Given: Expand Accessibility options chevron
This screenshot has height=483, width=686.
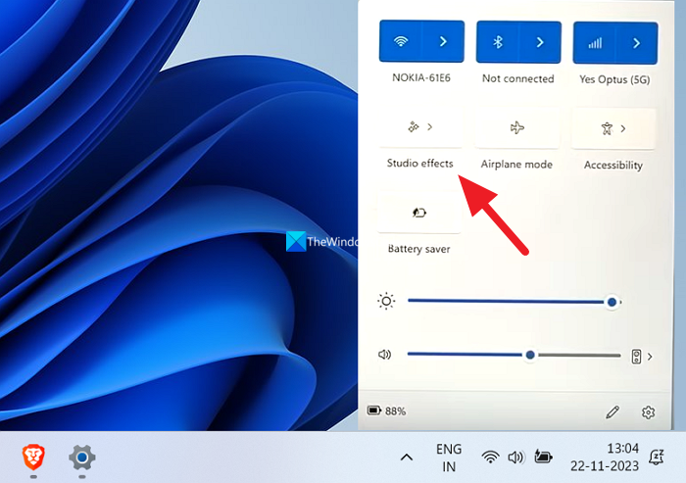Looking at the screenshot, I should click(x=623, y=128).
